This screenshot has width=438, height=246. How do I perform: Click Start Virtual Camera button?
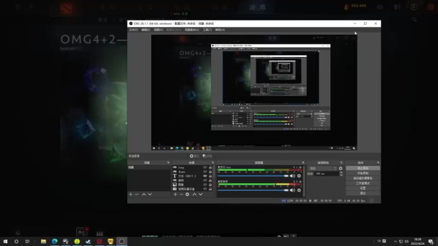pos(362,178)
